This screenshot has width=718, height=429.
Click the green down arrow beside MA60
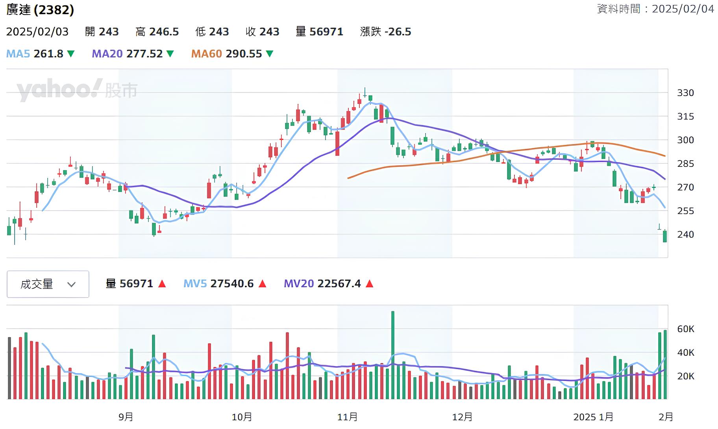point(270,54)
